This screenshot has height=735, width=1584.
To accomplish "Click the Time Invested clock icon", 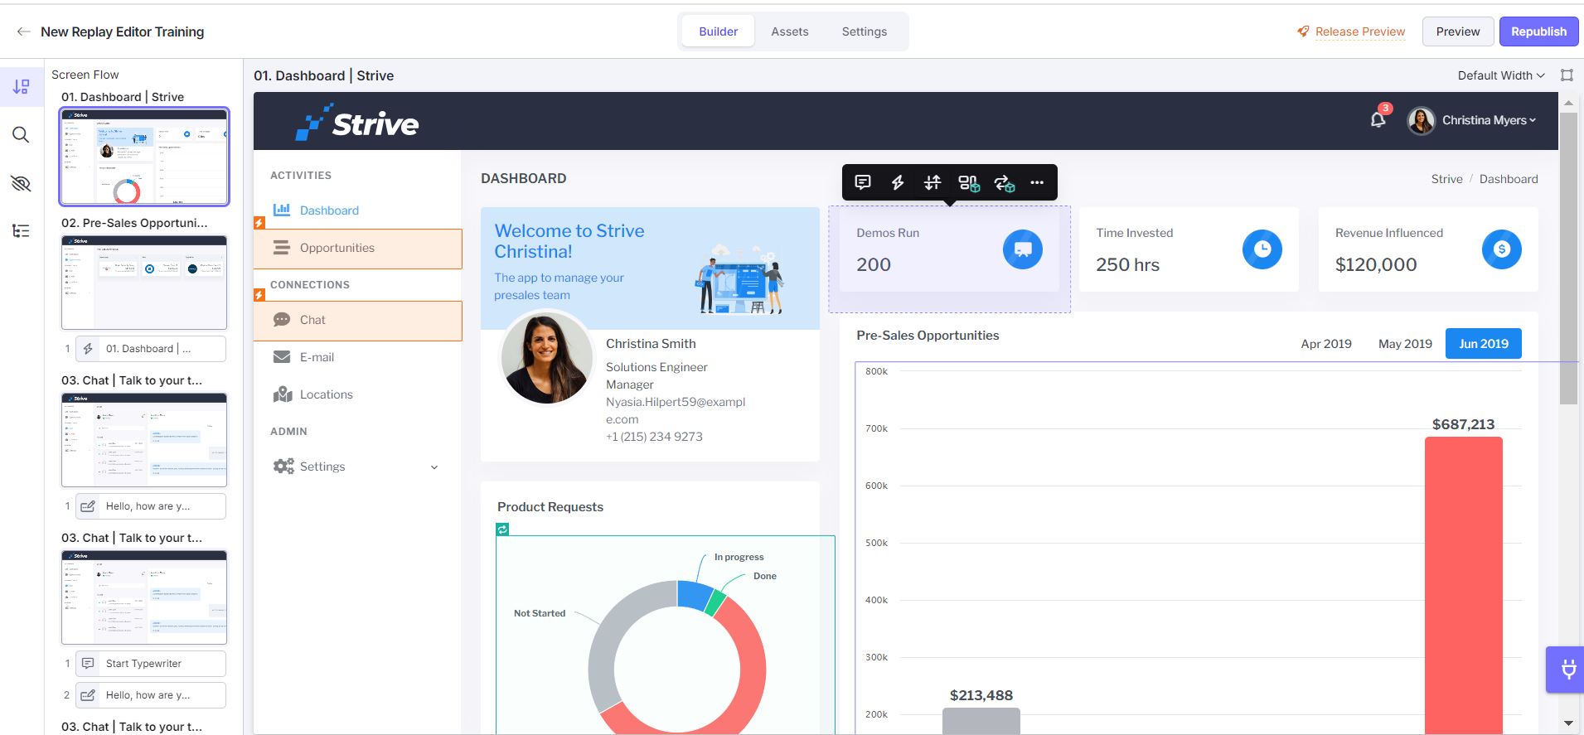I will tap(1262, 249).
